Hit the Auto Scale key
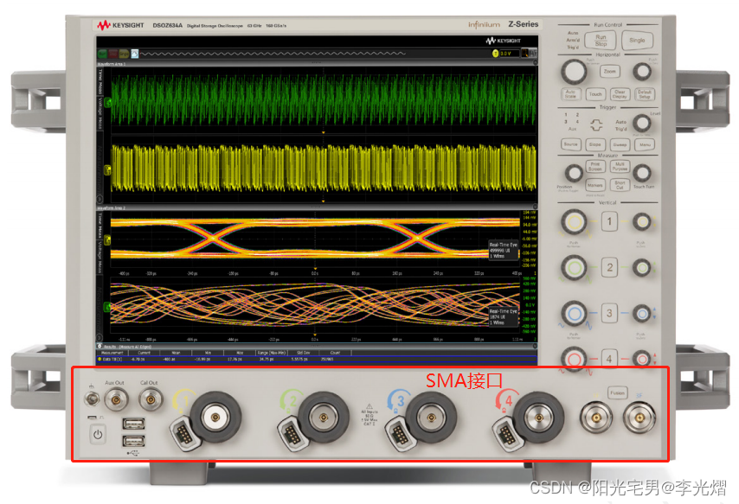 pyautogui.click(x=571, y=94)
